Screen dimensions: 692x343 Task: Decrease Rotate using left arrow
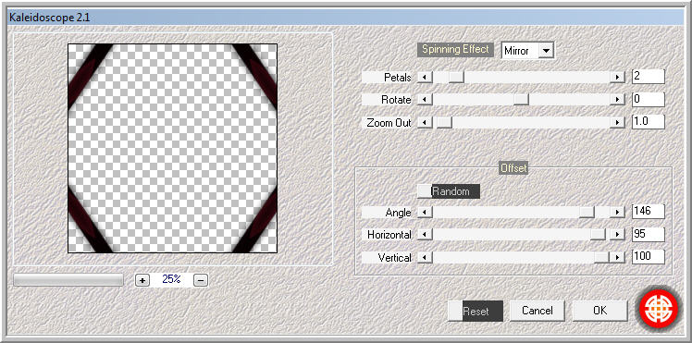pos(425,100)
